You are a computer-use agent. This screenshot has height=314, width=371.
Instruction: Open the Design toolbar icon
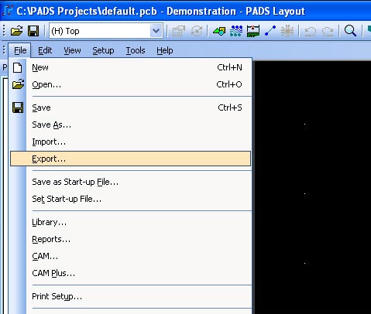click(x=236, y=31)
